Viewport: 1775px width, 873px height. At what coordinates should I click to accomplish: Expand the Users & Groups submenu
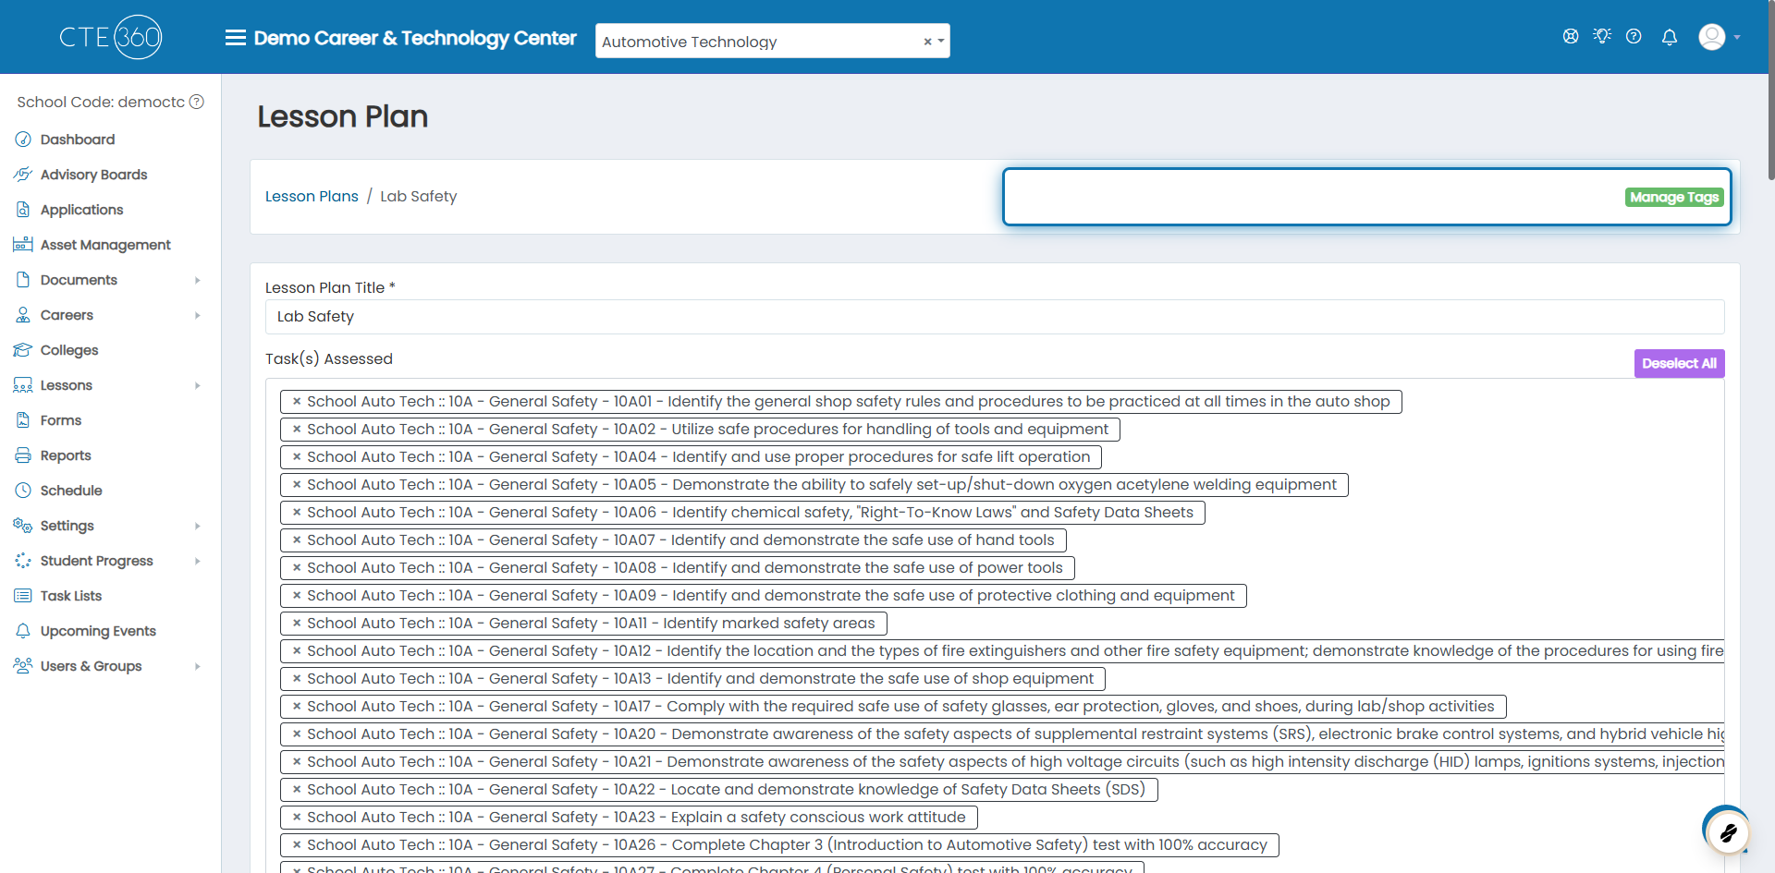click(x=198, y=666)
